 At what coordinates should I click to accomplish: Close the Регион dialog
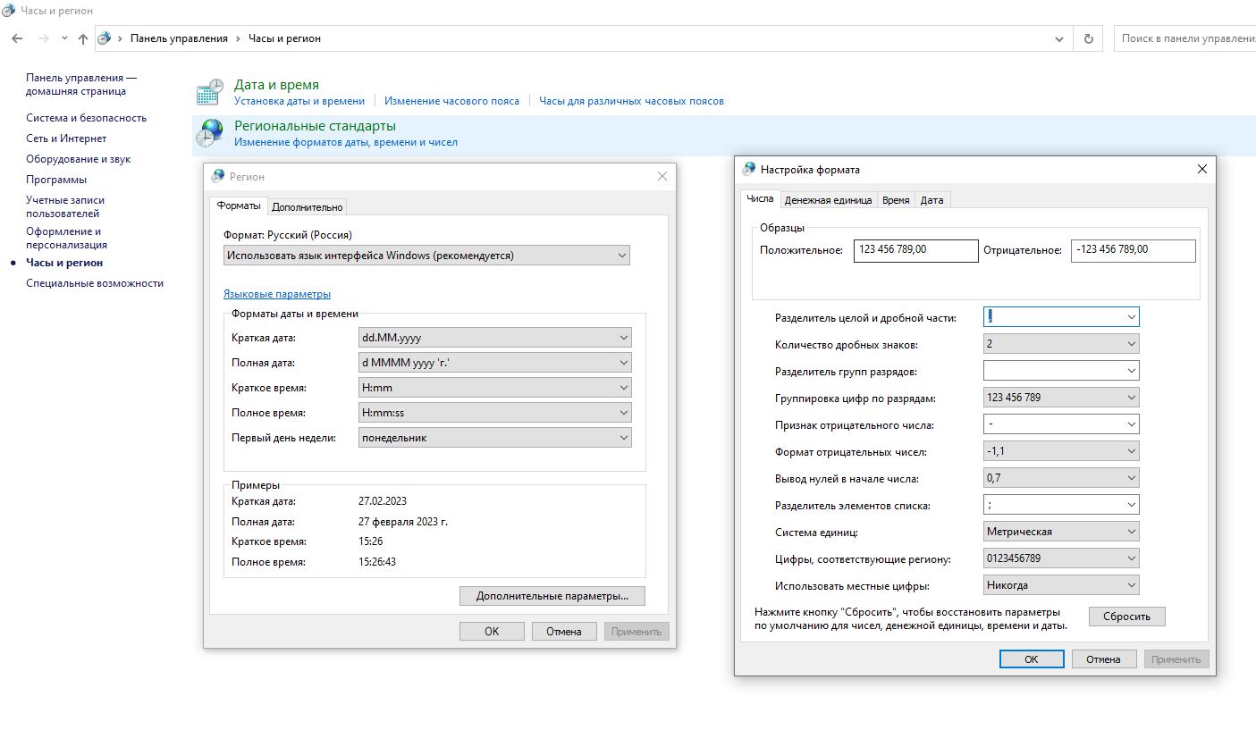pos(662,176)
